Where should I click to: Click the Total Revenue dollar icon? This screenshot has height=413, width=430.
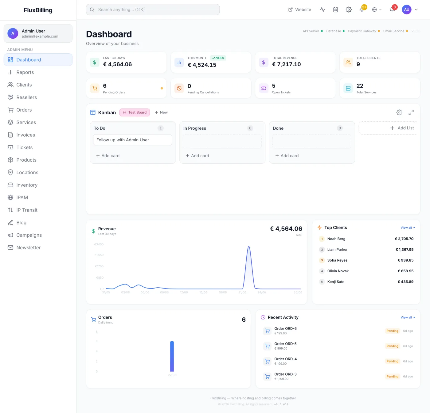264,62
